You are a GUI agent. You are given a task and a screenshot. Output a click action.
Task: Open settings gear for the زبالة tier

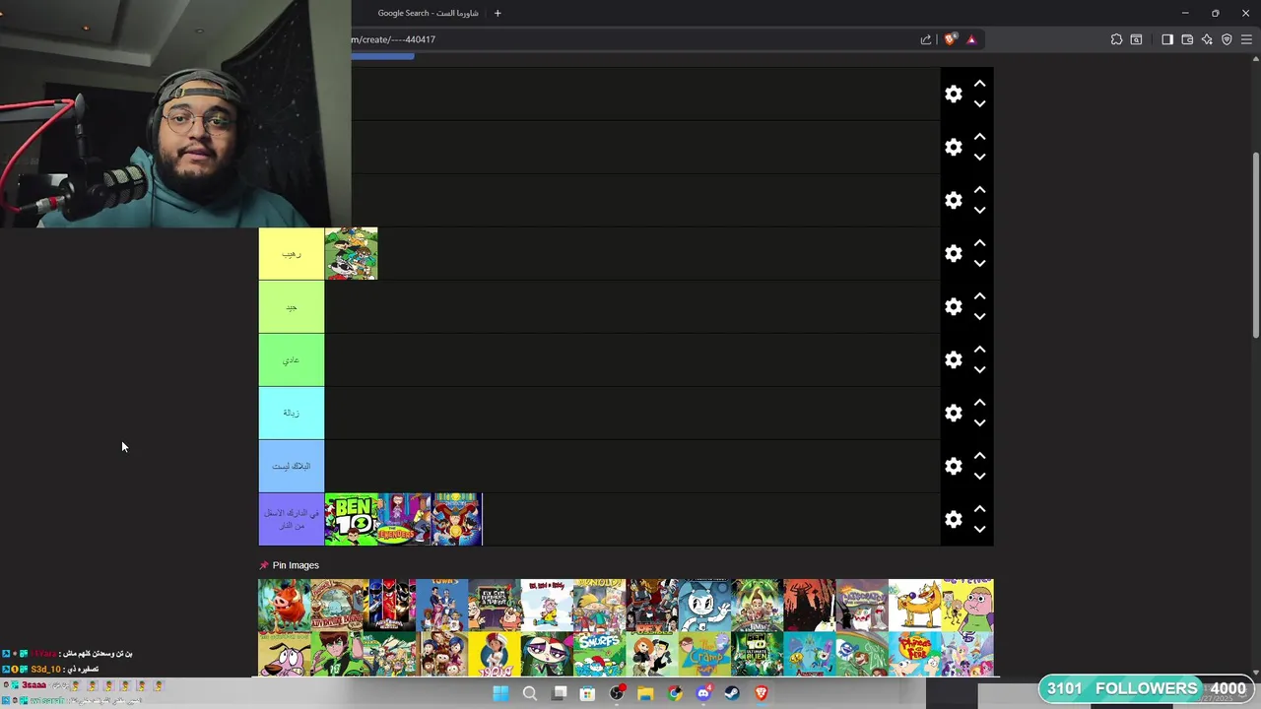coord(953,413)
